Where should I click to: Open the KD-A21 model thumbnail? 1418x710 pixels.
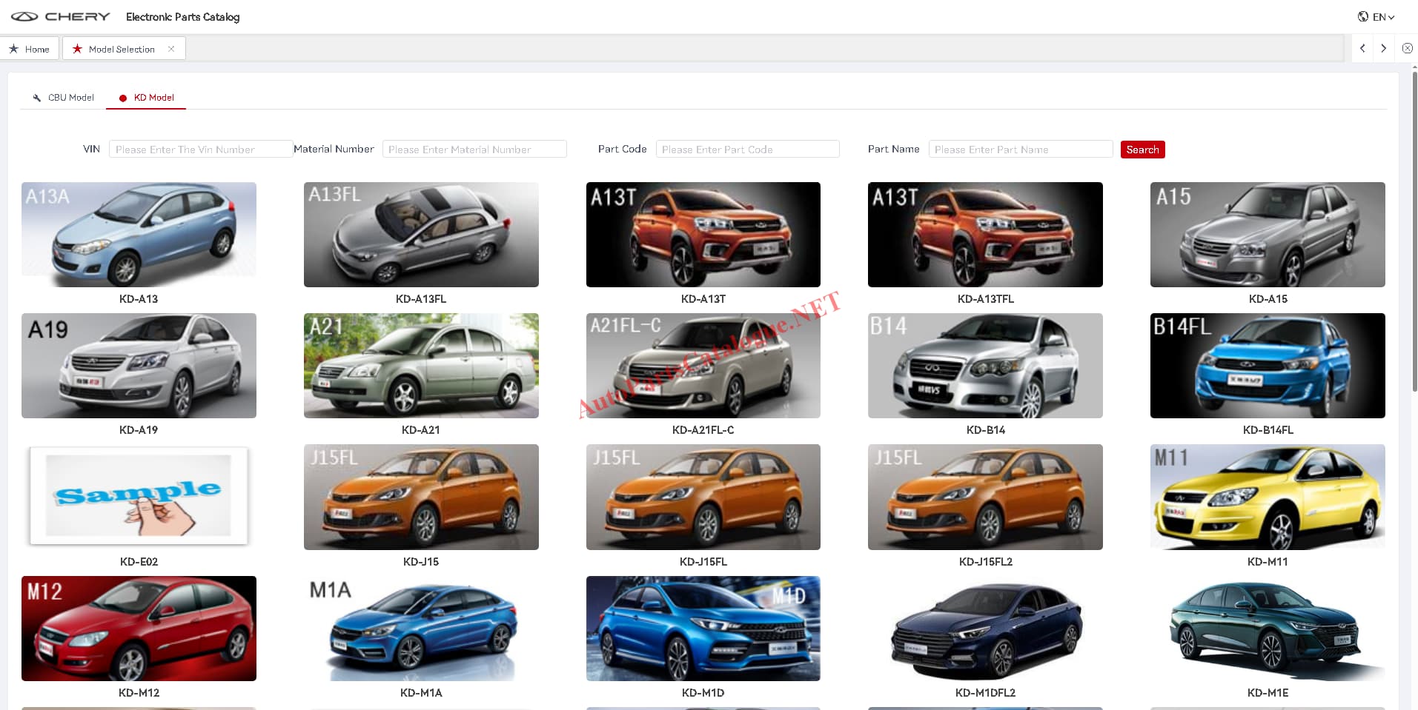421,366
